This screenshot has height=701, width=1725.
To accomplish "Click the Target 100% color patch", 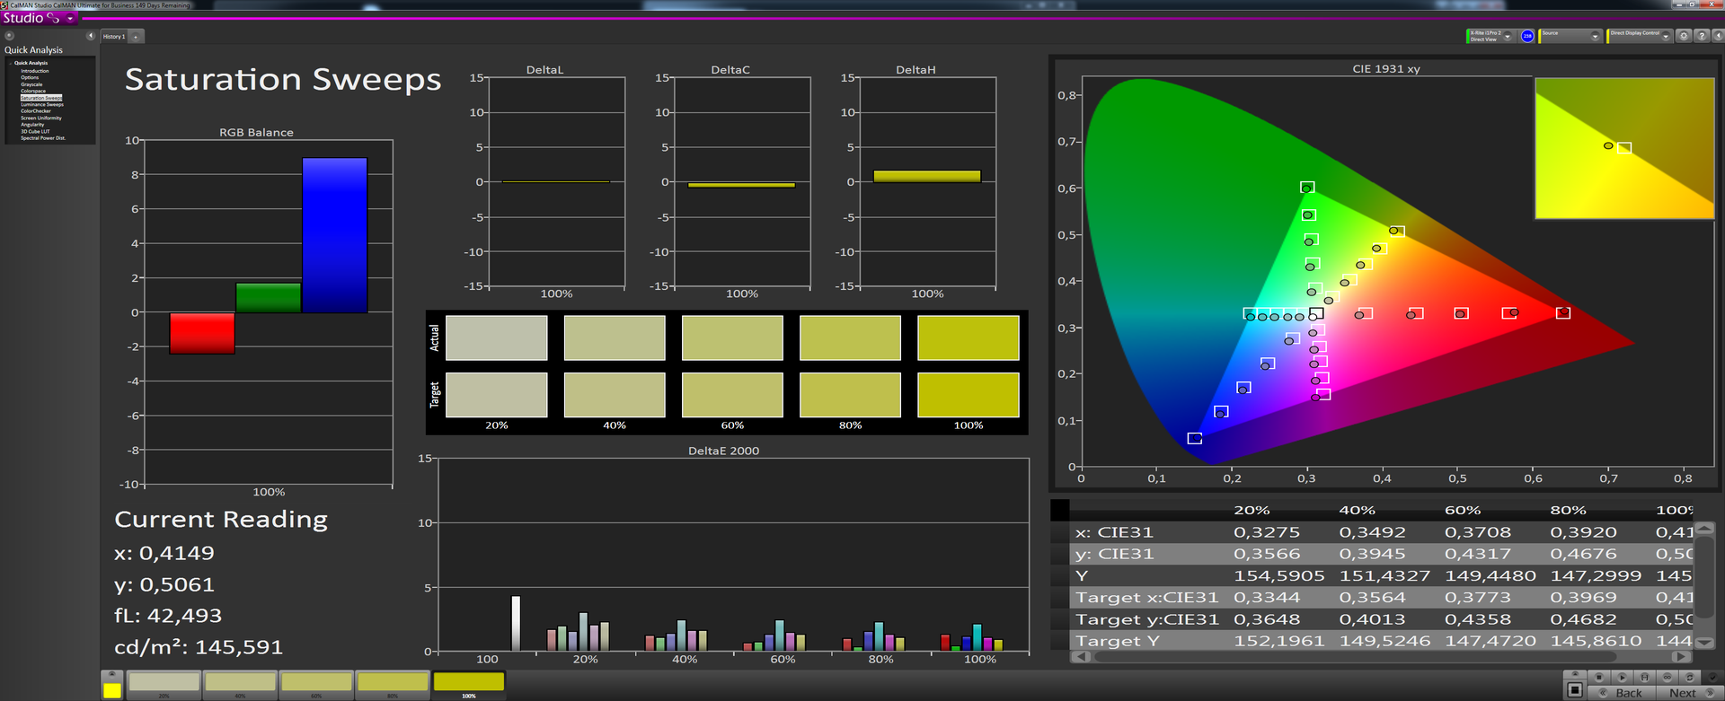I will coord(969,395).
